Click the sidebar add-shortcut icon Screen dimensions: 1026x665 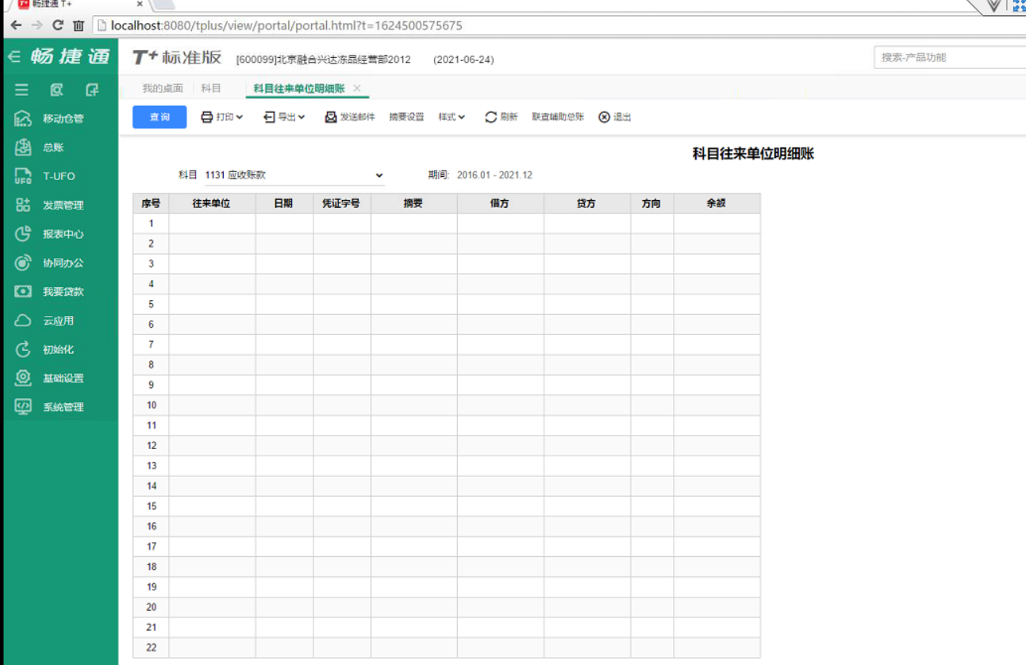tap(92, 90)
